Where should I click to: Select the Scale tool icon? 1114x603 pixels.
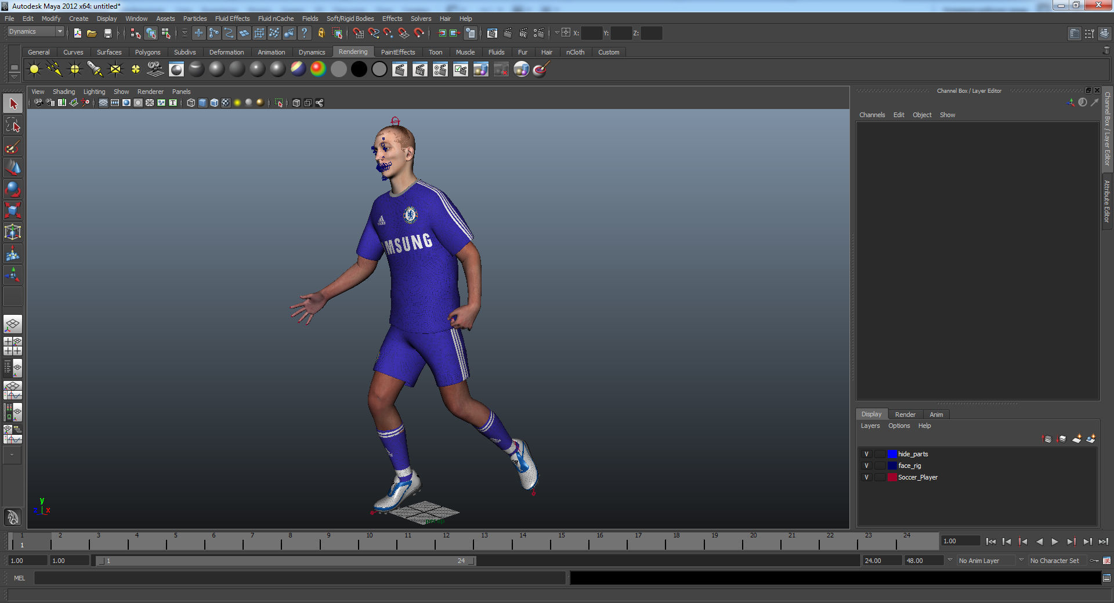click(13, 211)
